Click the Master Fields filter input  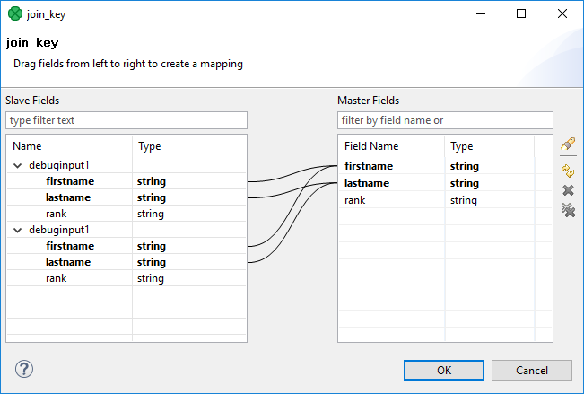point(445,119)
